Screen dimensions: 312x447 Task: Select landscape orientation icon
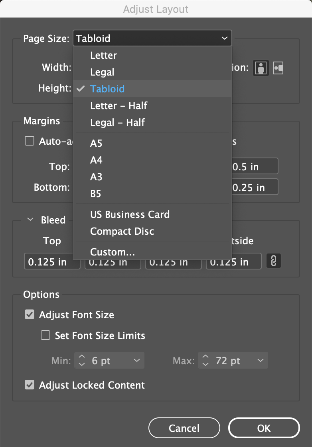(278, 68)
